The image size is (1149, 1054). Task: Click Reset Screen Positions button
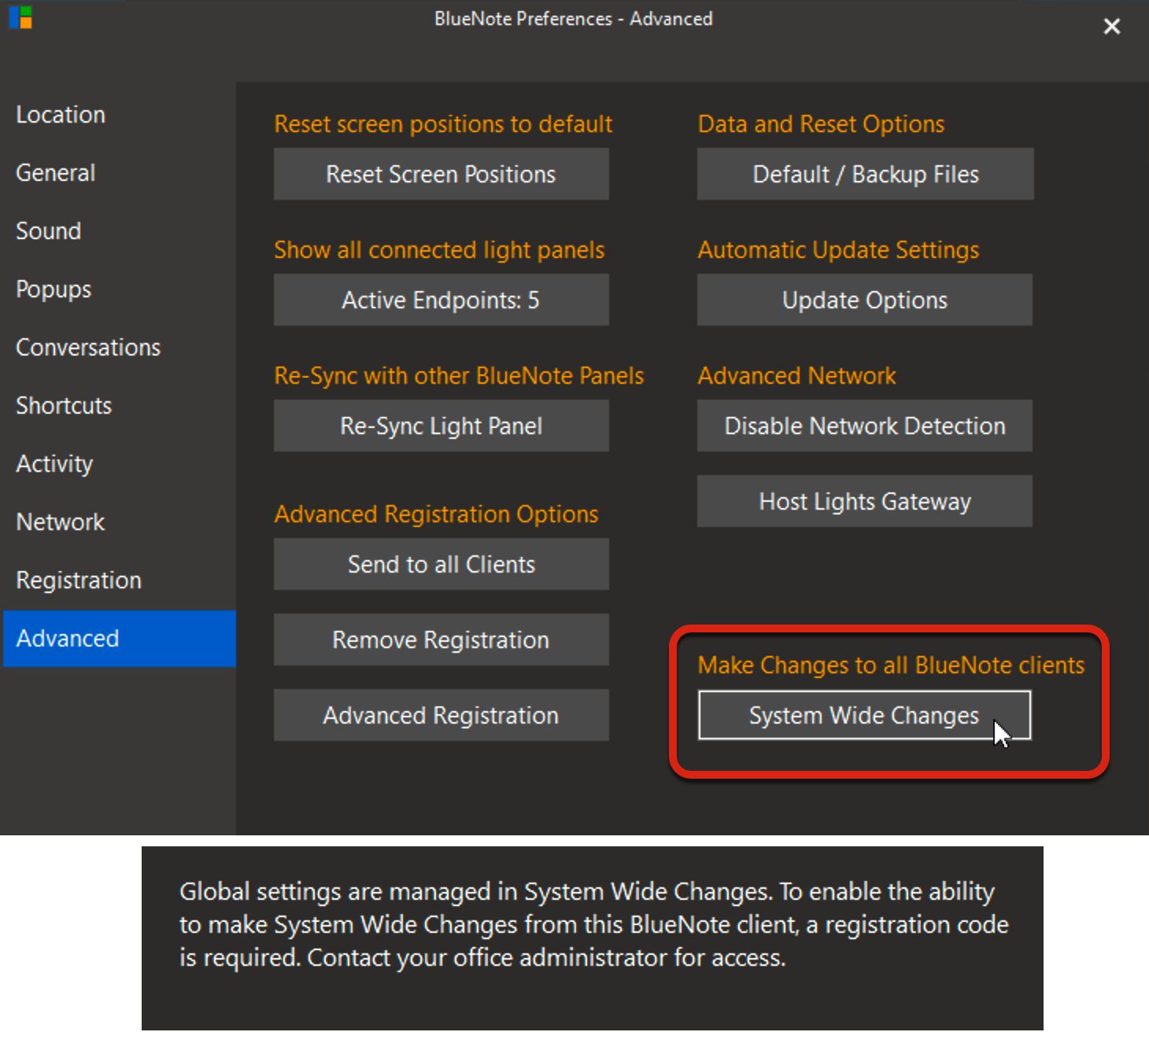point(441,174)
